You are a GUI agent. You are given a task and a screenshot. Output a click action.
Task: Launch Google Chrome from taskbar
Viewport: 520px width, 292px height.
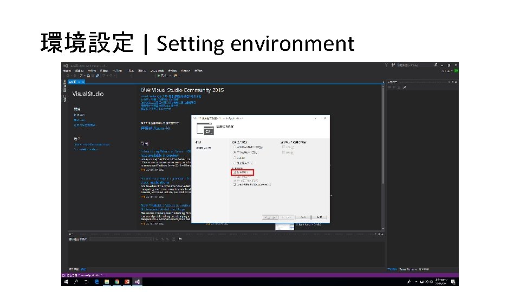click(x=117, y=282)
